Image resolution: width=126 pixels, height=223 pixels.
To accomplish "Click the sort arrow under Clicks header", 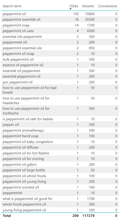I will (70, 9).
